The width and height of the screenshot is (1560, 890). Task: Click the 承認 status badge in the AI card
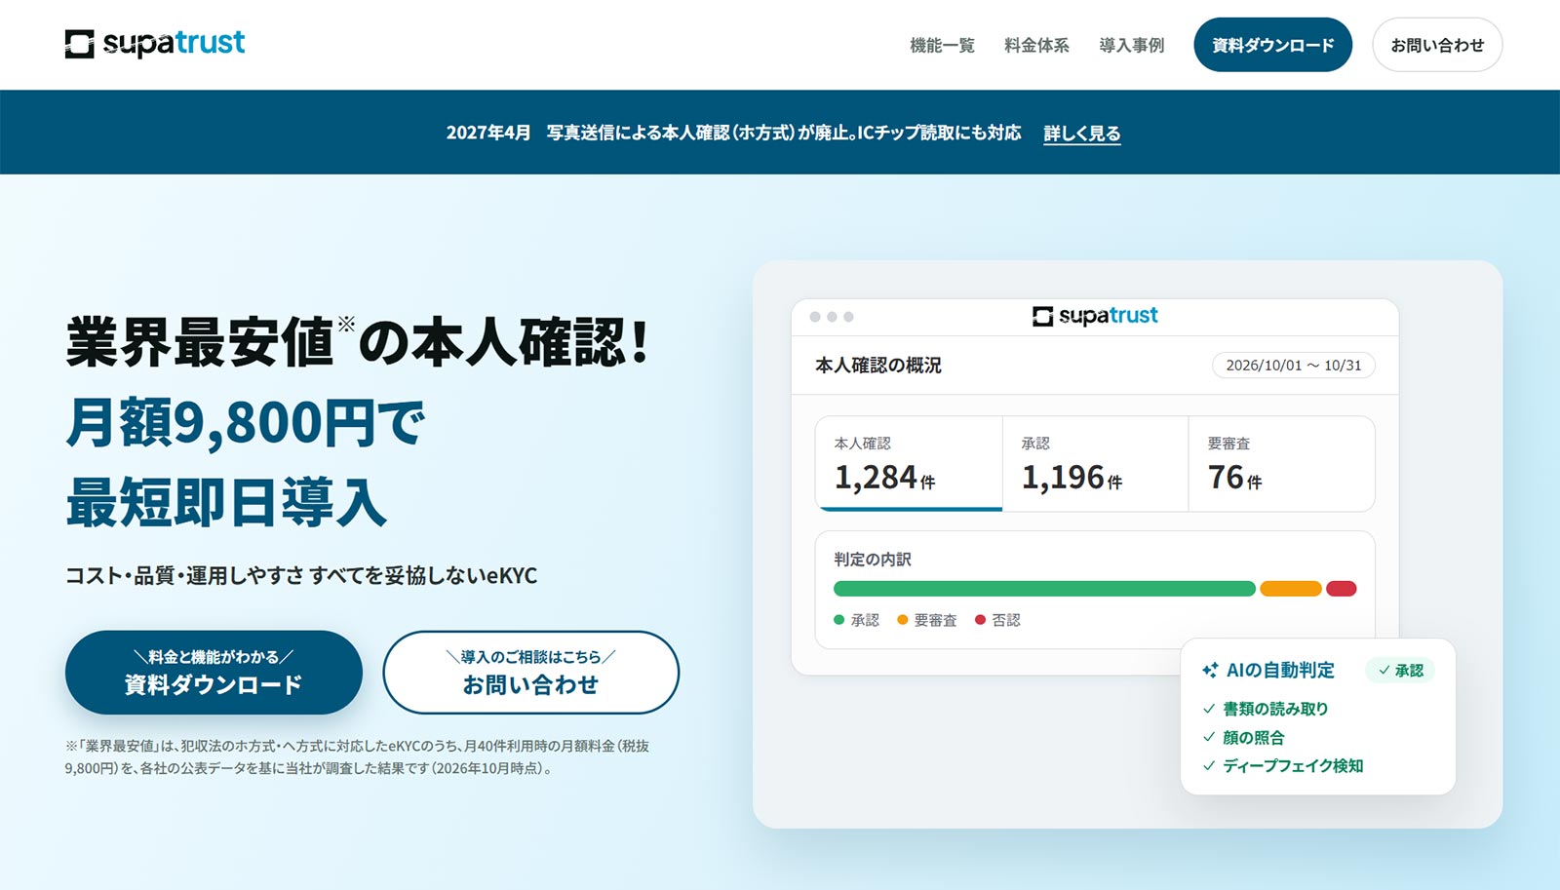pyautogui.click(x=1400, y=670)
